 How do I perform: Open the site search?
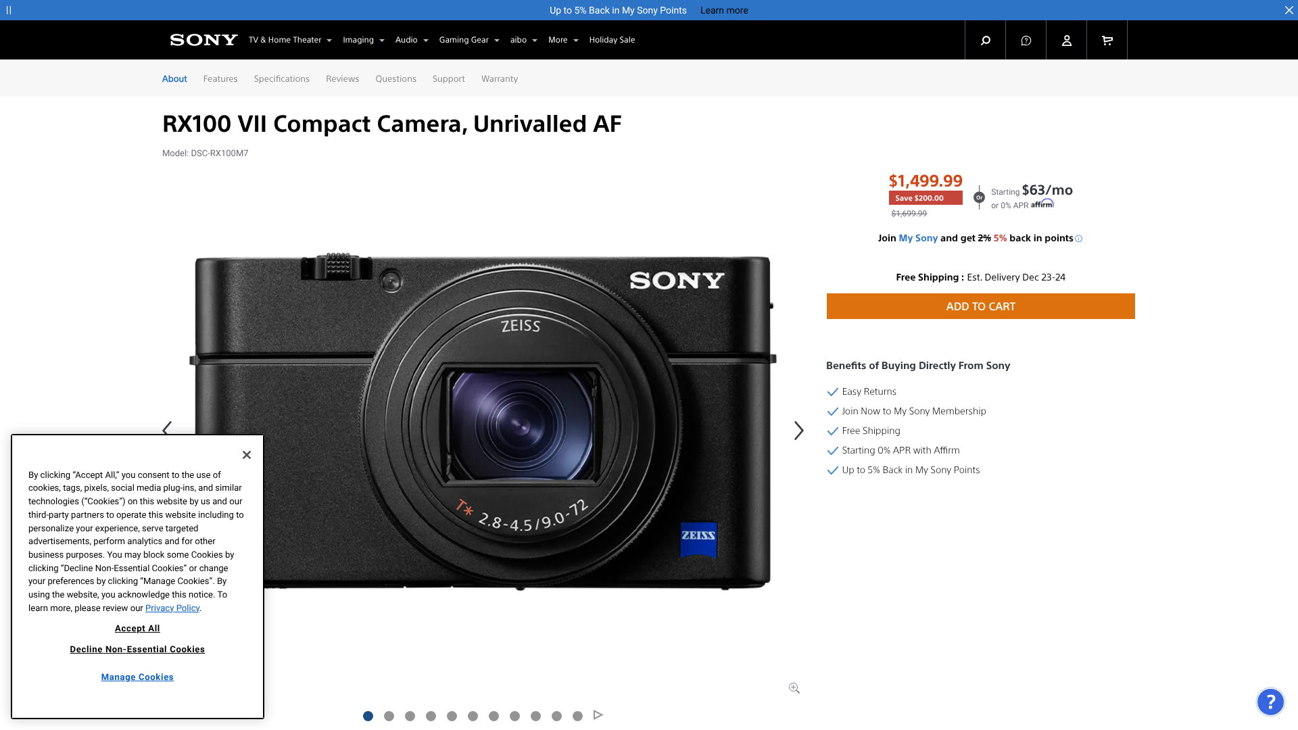coord(984,40)
